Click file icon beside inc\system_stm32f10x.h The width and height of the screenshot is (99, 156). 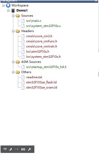[x=23, y=57]
